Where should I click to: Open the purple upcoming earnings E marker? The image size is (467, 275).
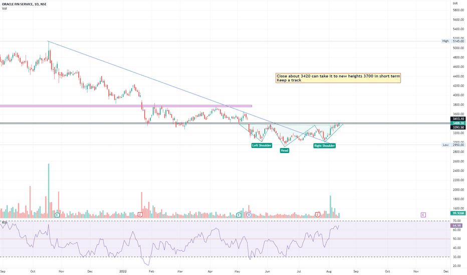coord(423,214)
